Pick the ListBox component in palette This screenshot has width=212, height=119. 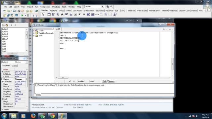click(x=88, y=15)
